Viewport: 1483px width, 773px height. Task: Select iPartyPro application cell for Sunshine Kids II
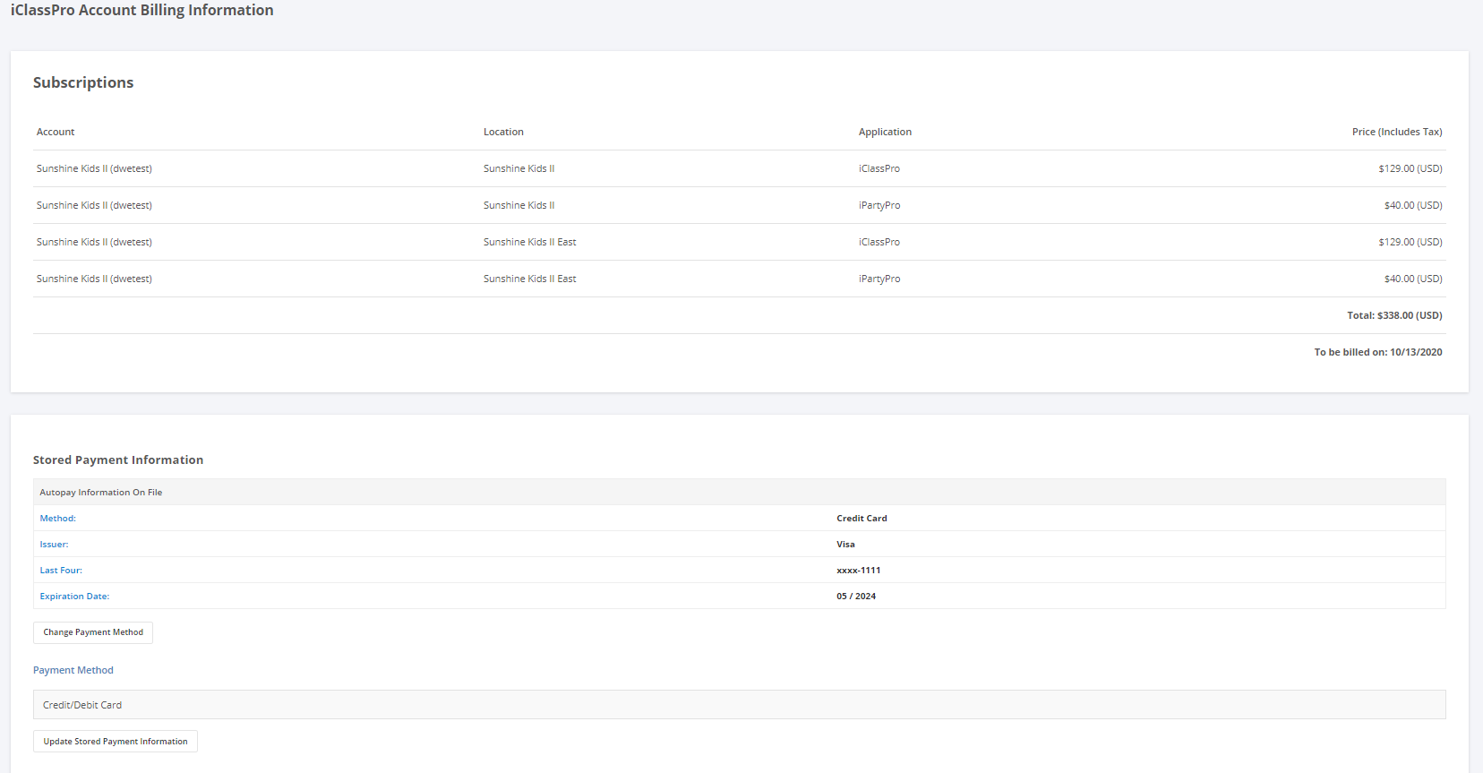point(879,205)
